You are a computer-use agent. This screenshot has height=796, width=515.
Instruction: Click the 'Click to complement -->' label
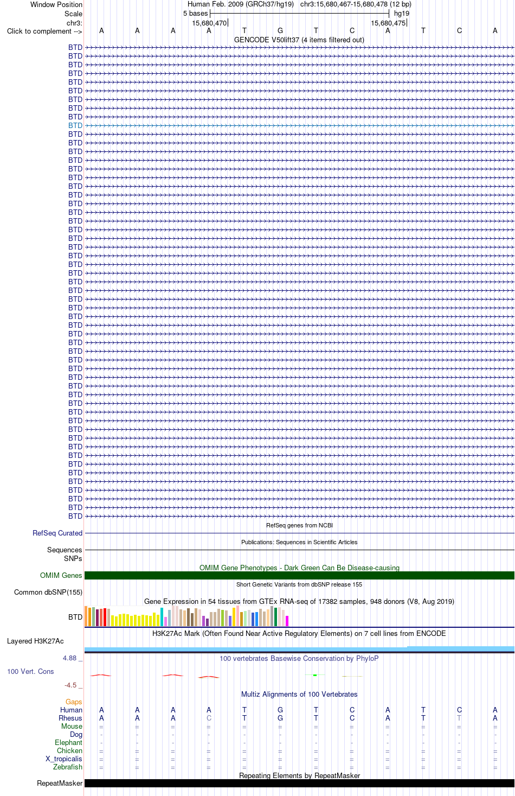[x=44, y=31]
